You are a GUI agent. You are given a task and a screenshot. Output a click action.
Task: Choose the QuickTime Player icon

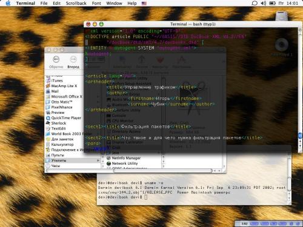pyautogui.click(x=48, y=118)
